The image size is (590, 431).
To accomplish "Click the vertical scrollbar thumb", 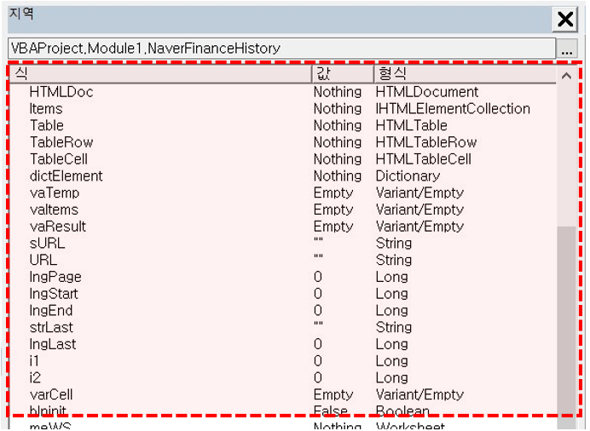I will pyautogui.click(x=566, y=319).
